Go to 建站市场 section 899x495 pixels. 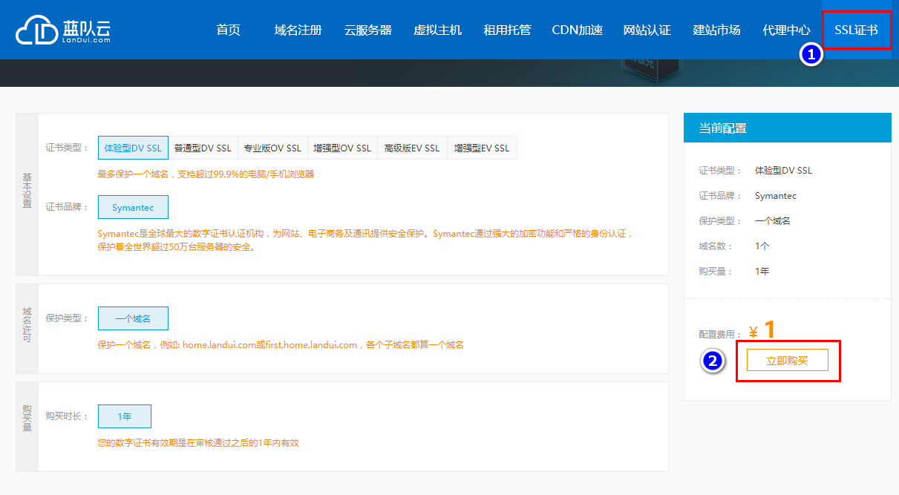716,30
